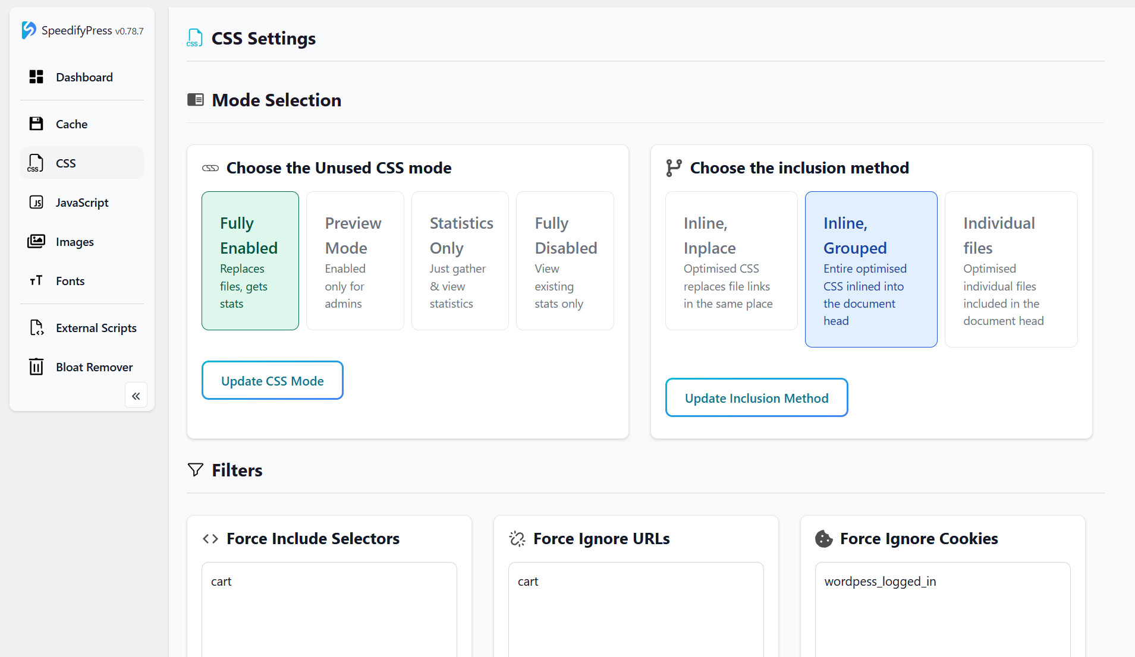Image resolution: width=1135 pixels, height=657 pixels.
Task: Click the Unused CSS mode link icon
Action: point(210,168)
